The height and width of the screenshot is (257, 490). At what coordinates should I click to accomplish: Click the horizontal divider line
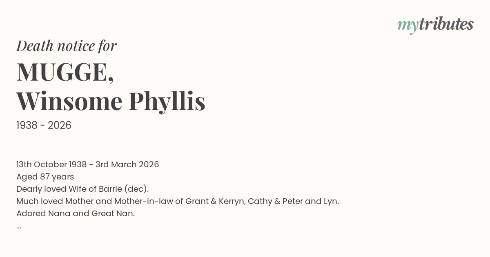coord(245,145)
